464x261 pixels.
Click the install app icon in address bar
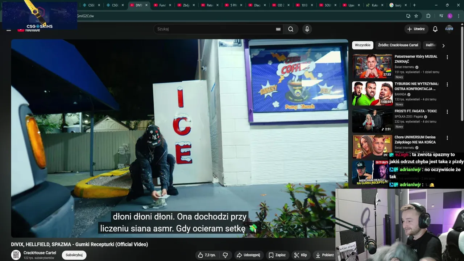(408, 16)
